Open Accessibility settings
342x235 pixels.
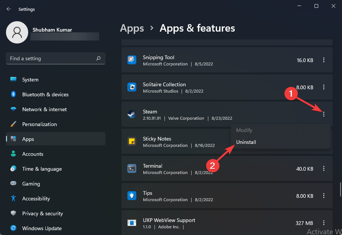pyautogui.click(x=56, y=199)
